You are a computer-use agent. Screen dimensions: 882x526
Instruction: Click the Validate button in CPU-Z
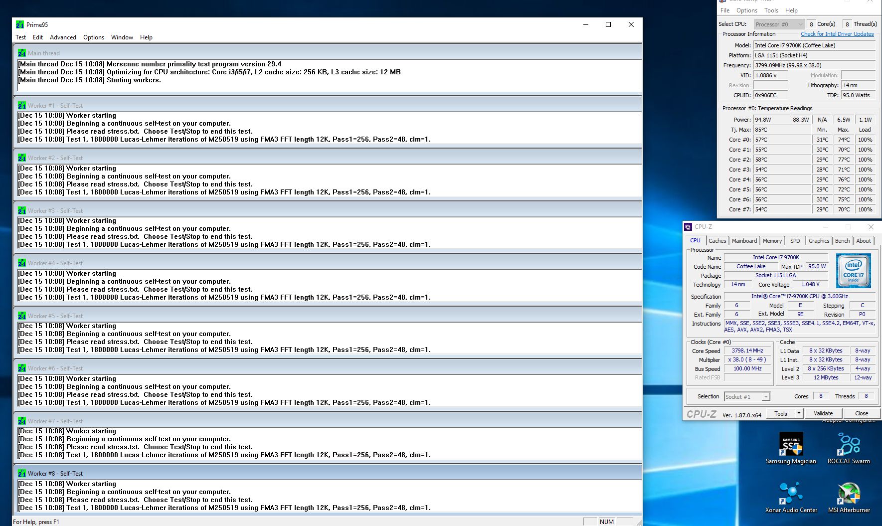click(x=823, y=413)
